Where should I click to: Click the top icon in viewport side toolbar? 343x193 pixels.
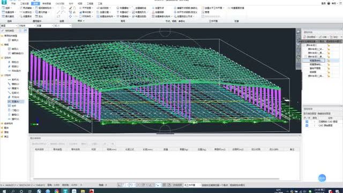tap(299, 32)
